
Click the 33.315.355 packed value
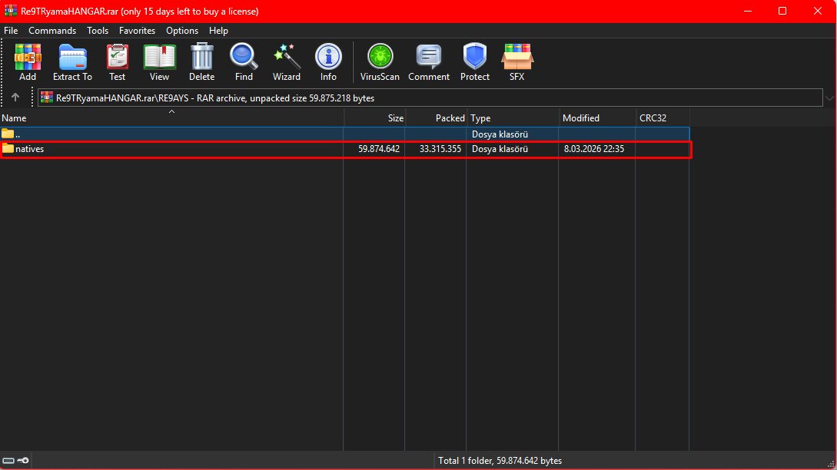point(440,149)
